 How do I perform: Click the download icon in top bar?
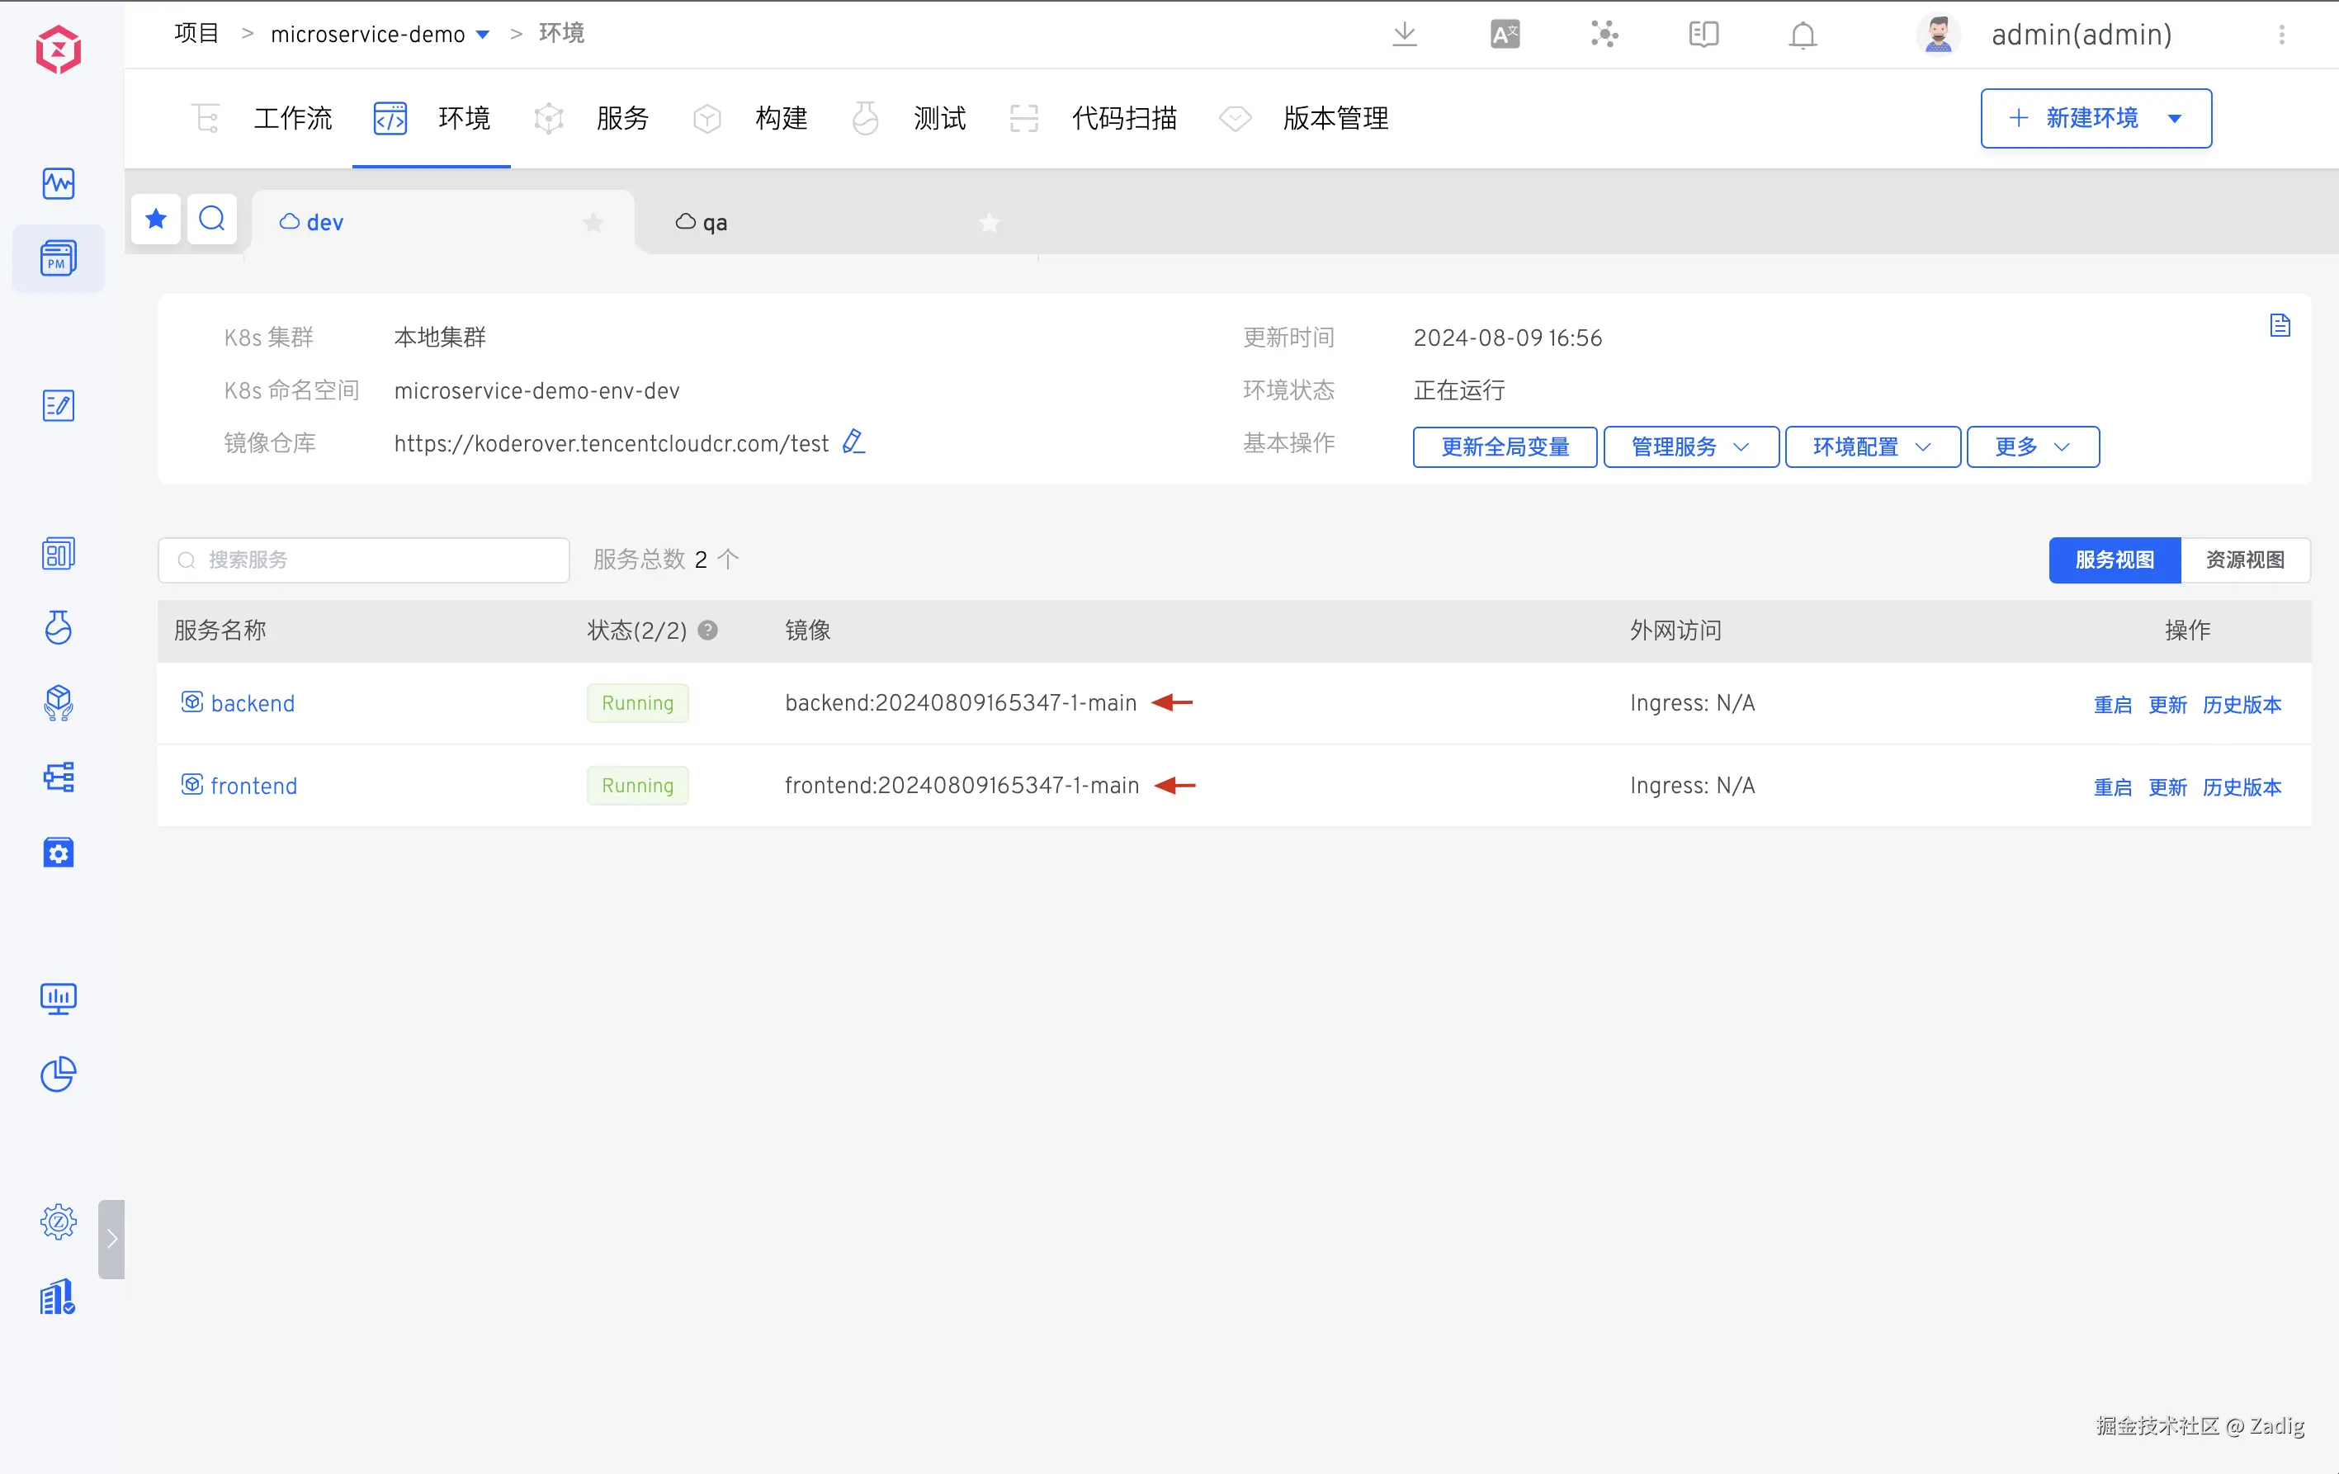(1405, 35)
